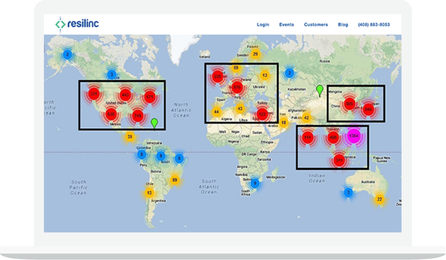Click the (408) 883-8053 phone number
Screen dimensions: 446x260
pyautogui.click(x=374, y=25)
